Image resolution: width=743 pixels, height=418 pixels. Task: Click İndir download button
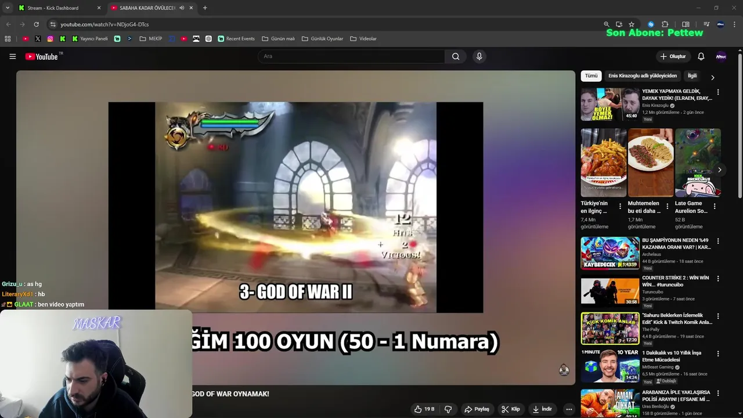click(x=542, y=409)
